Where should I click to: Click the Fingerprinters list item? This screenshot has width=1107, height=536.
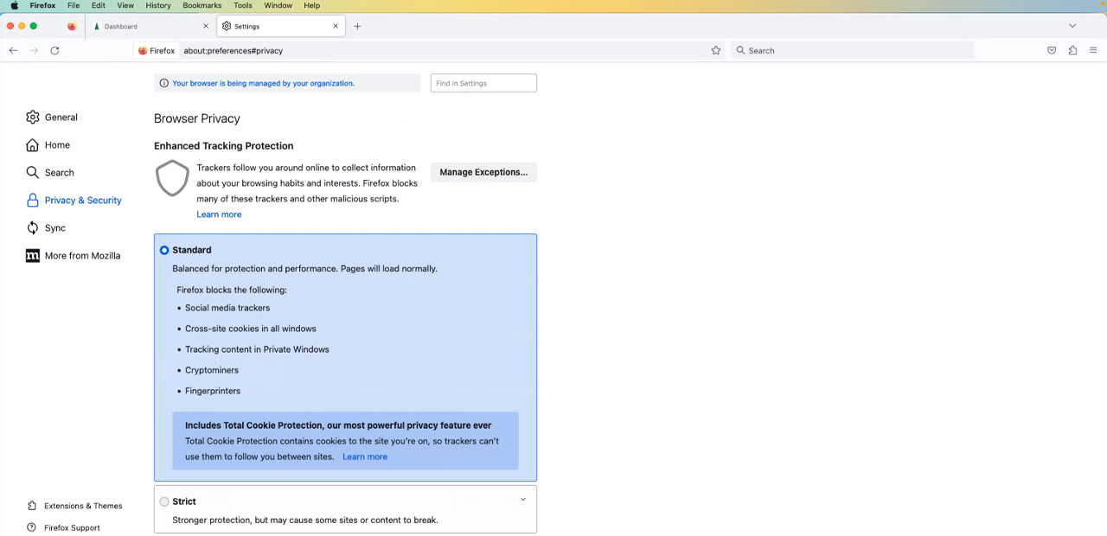pyautogui.click(x=213, y=391)
